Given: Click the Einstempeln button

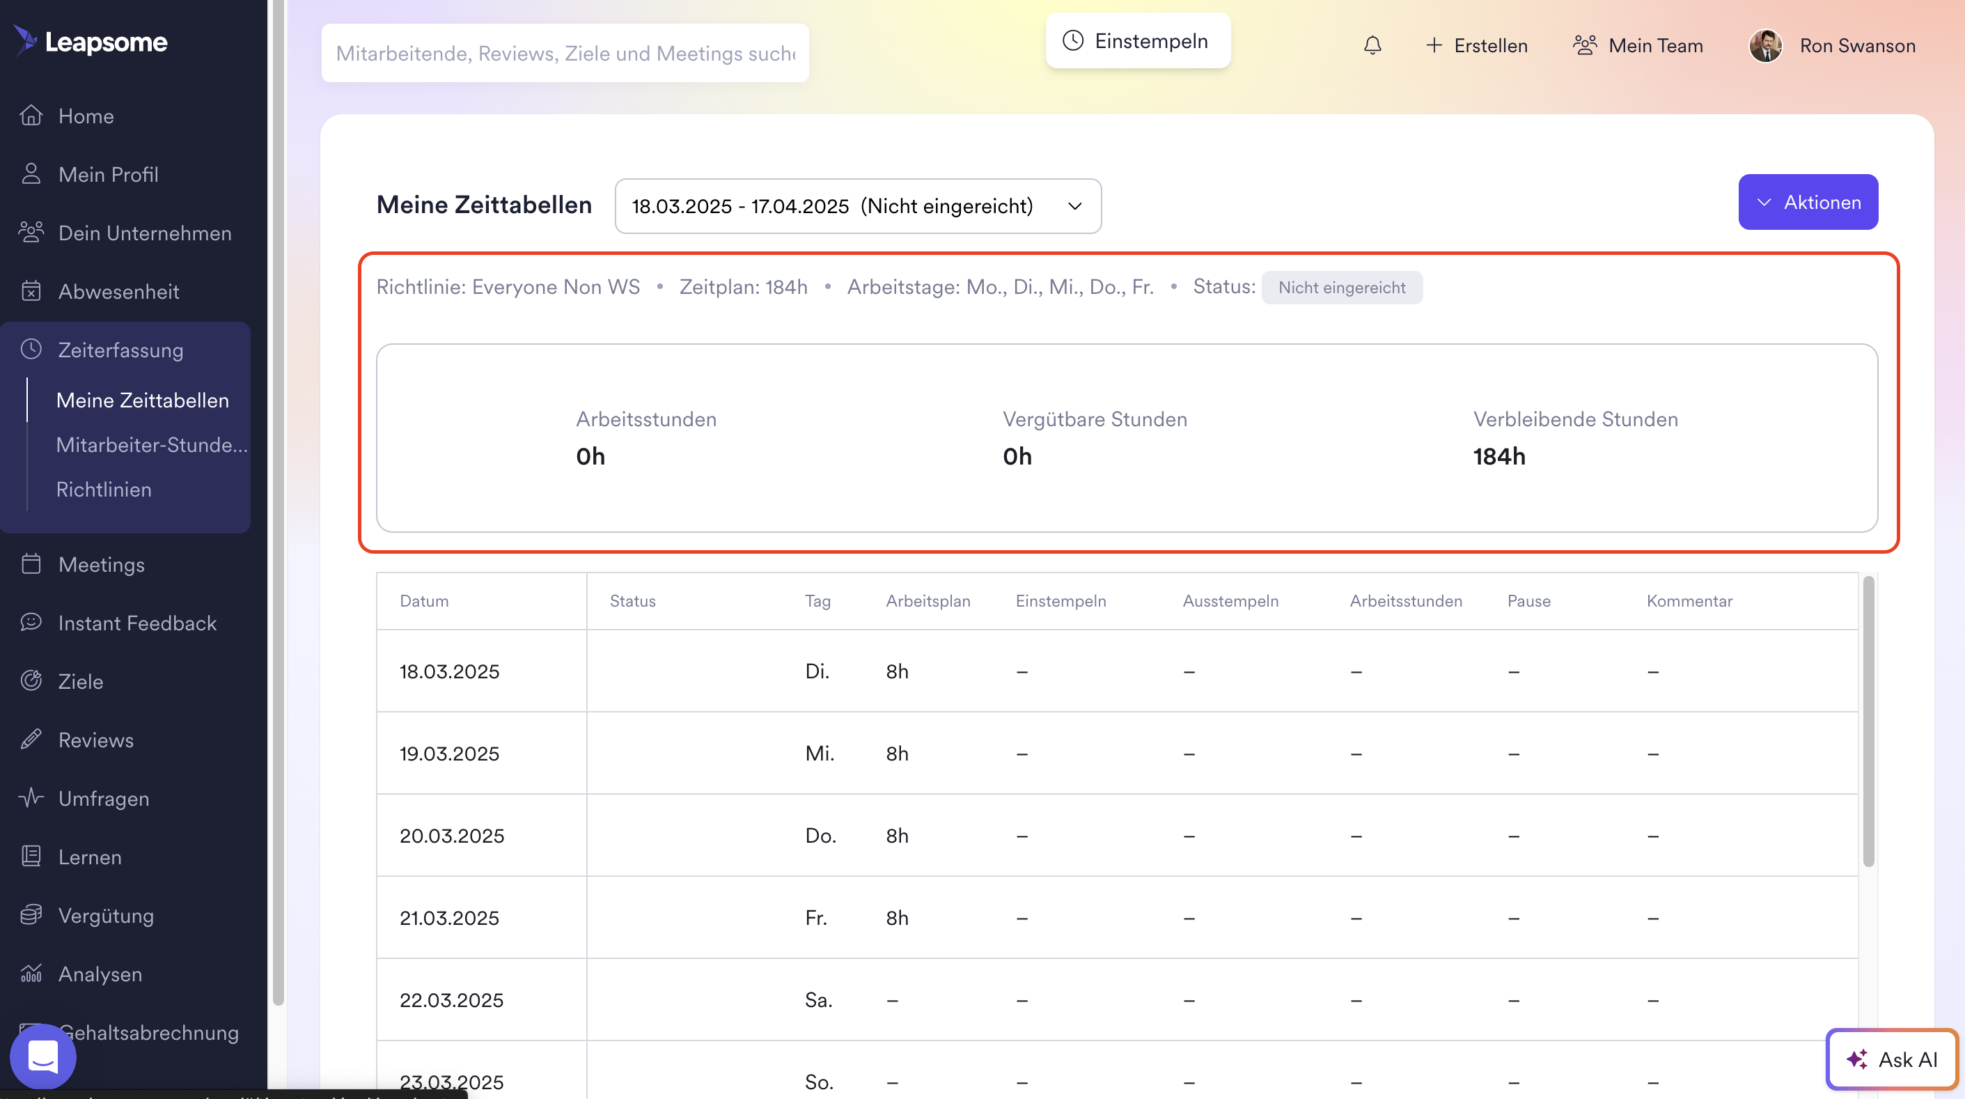Looking at the screenshot, I should point(1138,40).
